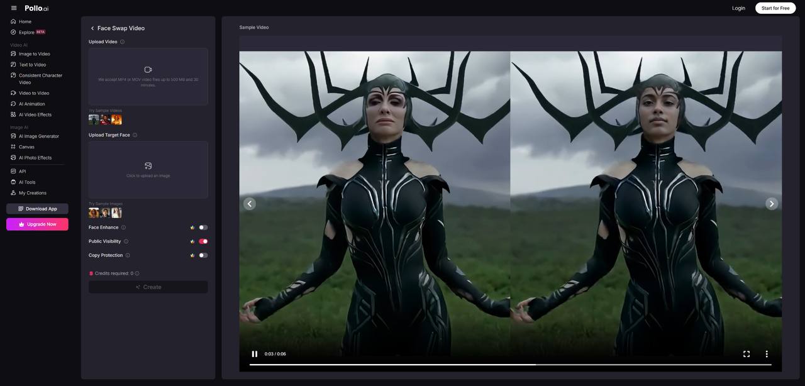Click the Download App button
The width and height of the screenshot is (805, 386).
tap(37, 209)
